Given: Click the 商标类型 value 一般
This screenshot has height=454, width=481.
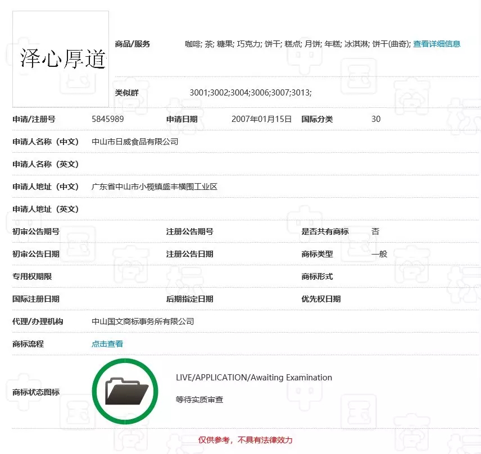Looking at the screenshot, I should click(x=379, y=254).
